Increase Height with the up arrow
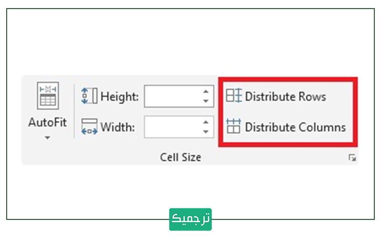 (206, 92)
